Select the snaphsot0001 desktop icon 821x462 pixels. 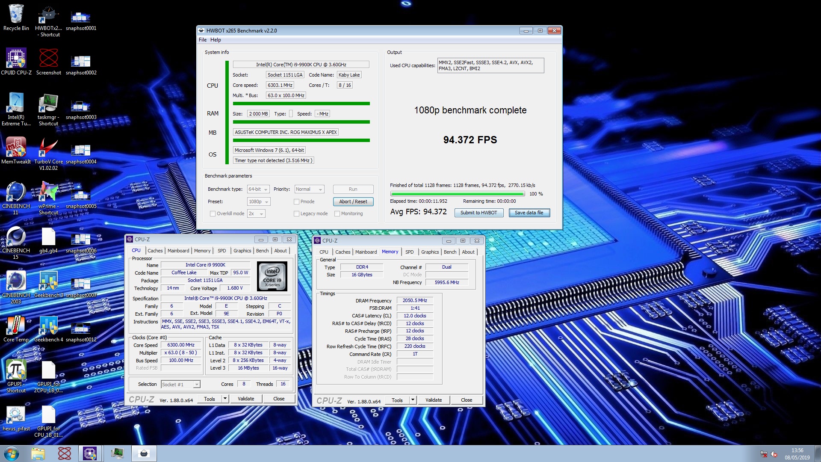(x=81, y=20)
